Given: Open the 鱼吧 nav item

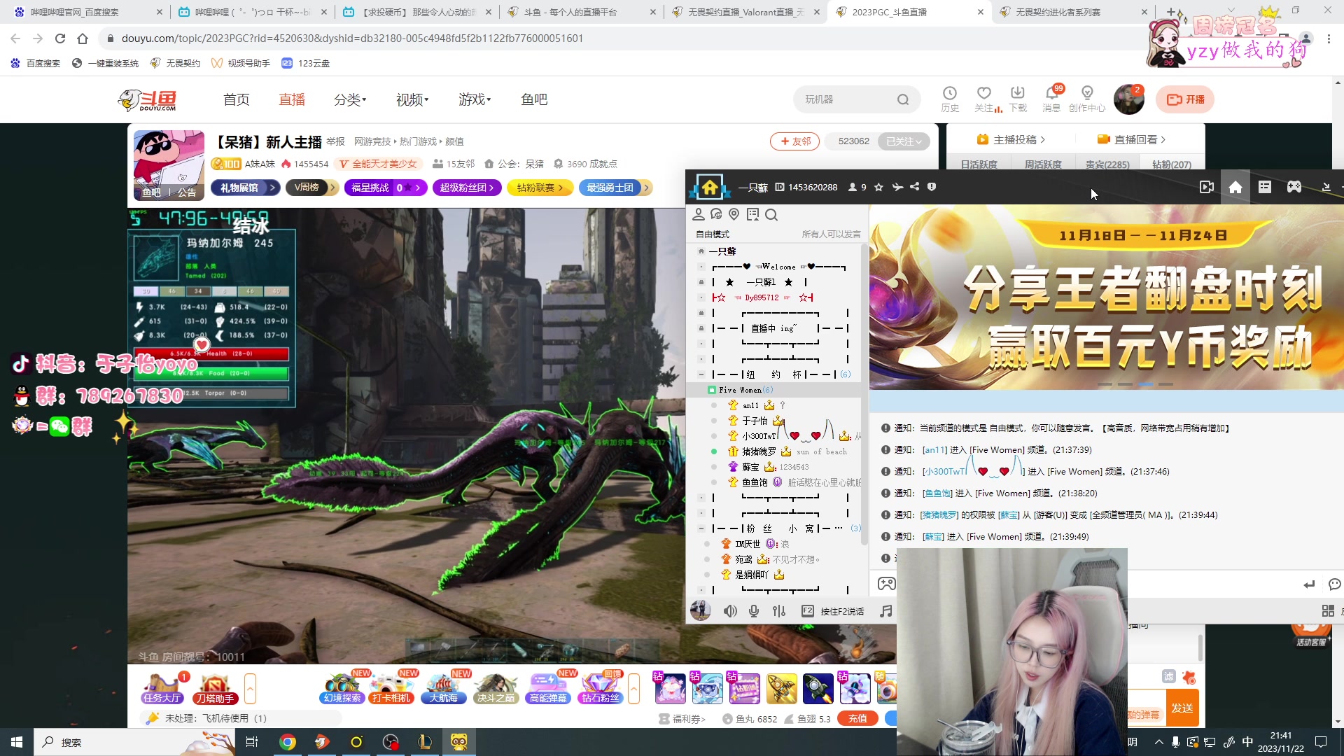Looking at the screenshot, I should tap(534, 99).
